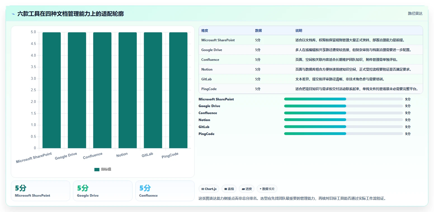Viewport: 434px width, 212px height.
Task: Click the GitLab bar in chart
Action: pos(153,90)
